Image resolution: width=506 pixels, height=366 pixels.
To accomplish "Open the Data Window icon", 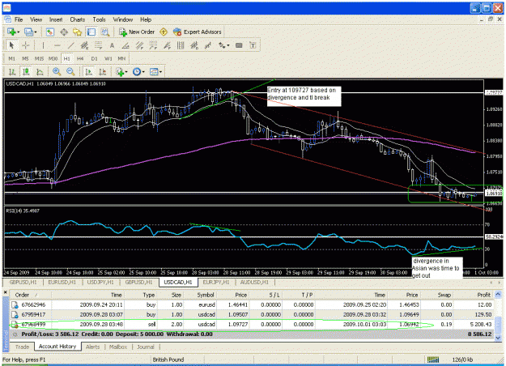I will [64, 32].
